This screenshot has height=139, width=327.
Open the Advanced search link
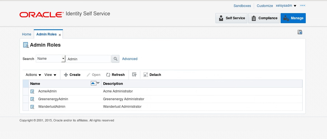(x=130, y=59)
